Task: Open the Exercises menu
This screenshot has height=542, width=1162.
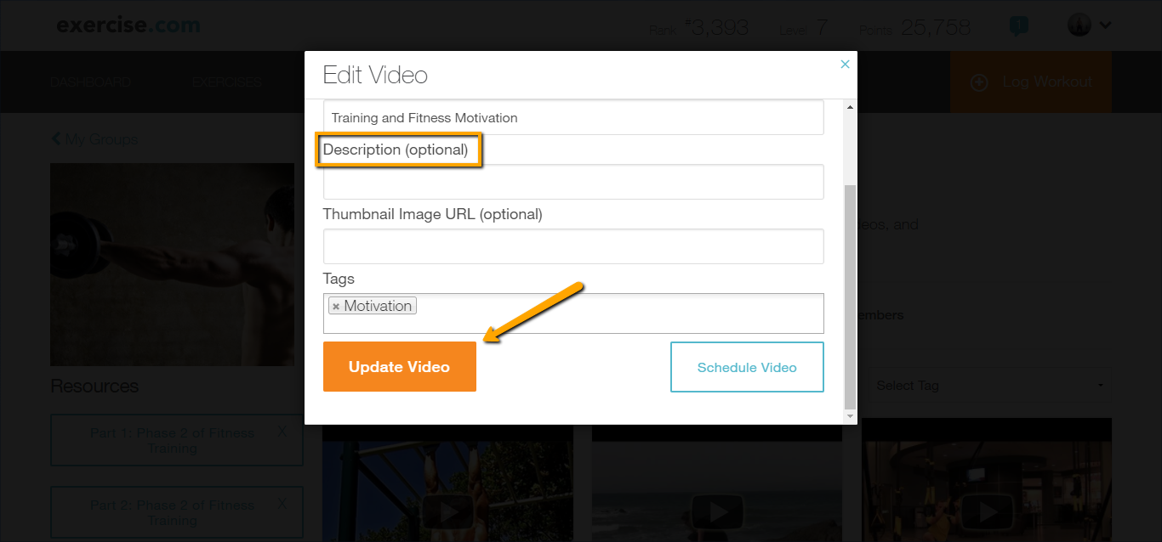Action: (226, 82)
